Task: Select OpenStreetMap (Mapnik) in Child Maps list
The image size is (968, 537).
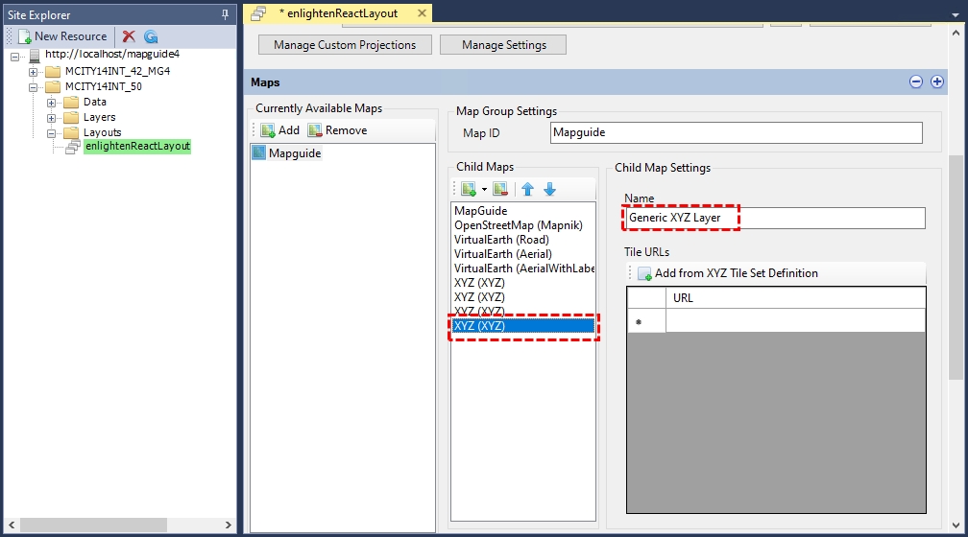Action: [x=518, y=225]
